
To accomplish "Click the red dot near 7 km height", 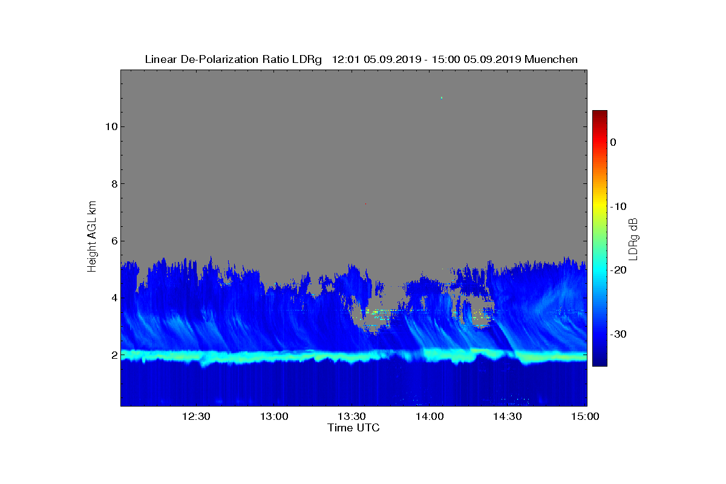I will (365, 204).
